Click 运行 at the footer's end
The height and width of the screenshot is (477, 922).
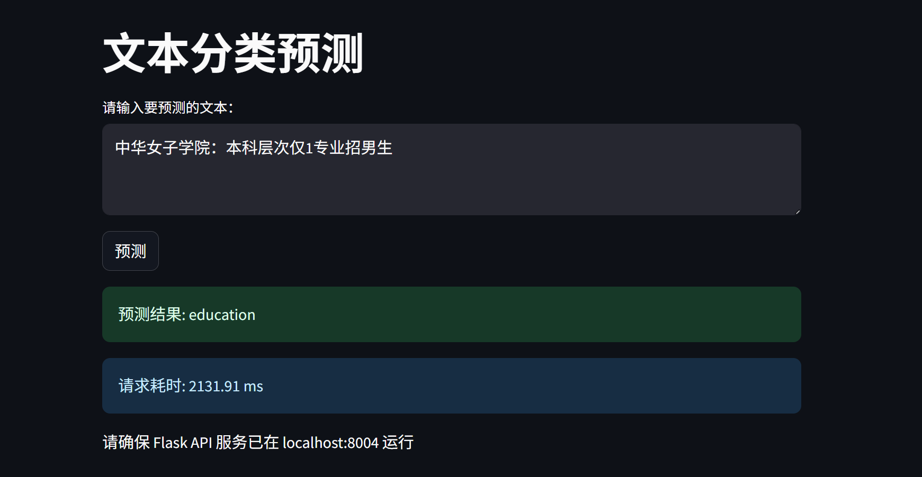(398, 443)
